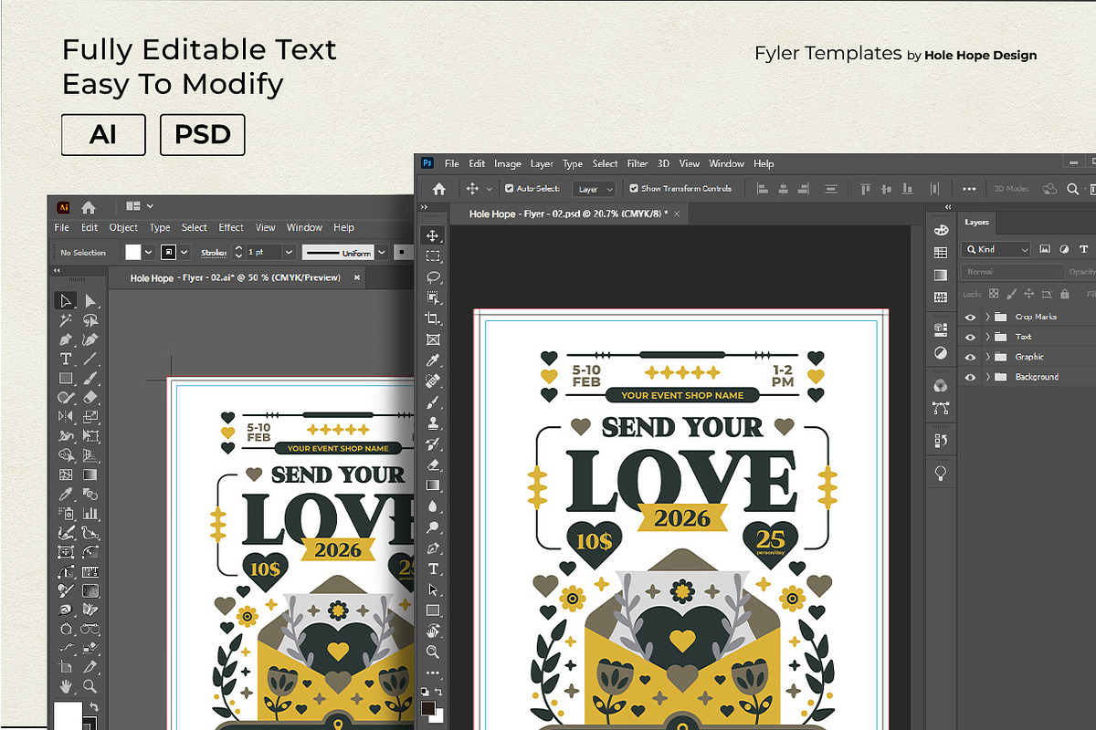1096x730 pixels.
Task: Click the Photoshop Home icon
Action: point(438,189)
